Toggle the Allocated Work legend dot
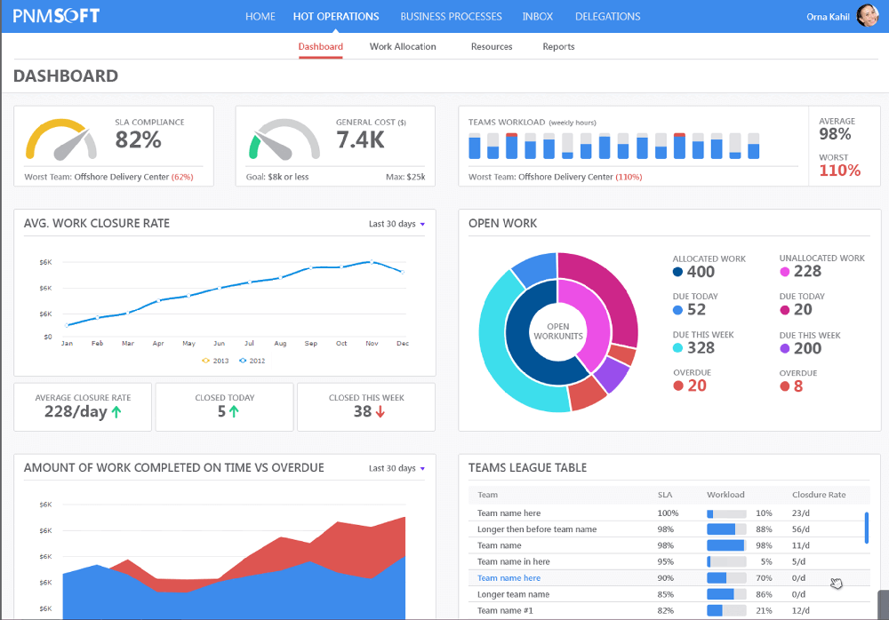 coord(678,273)
